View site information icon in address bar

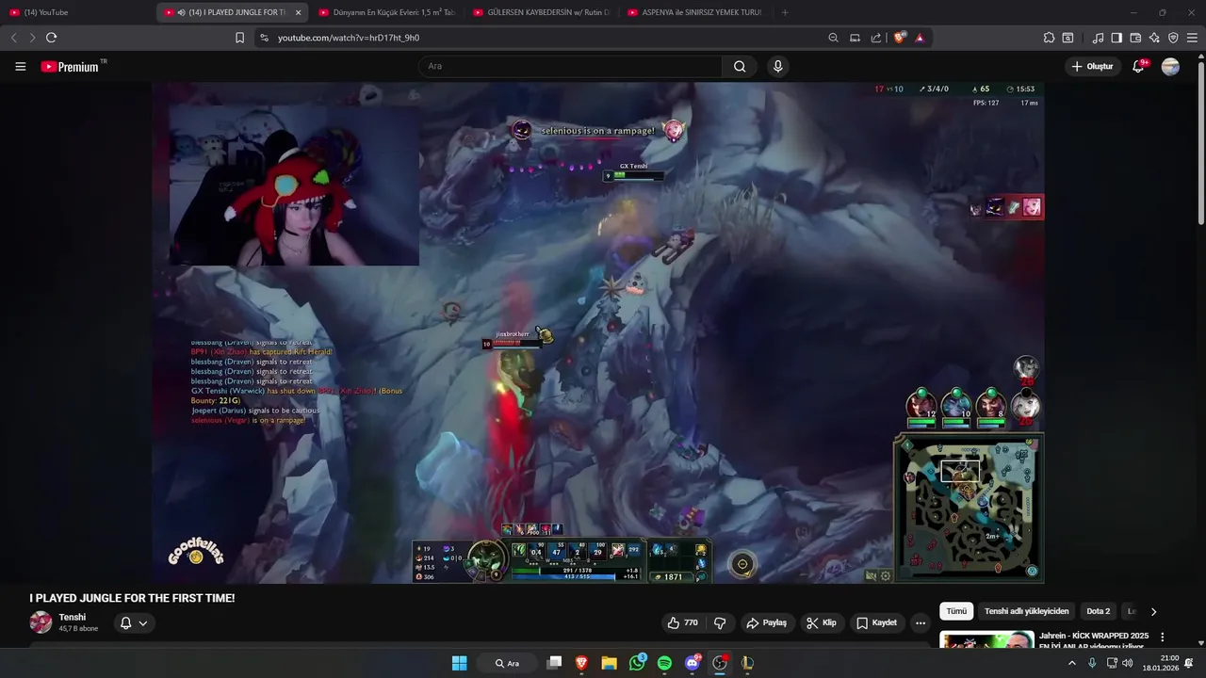coord(264,38)
